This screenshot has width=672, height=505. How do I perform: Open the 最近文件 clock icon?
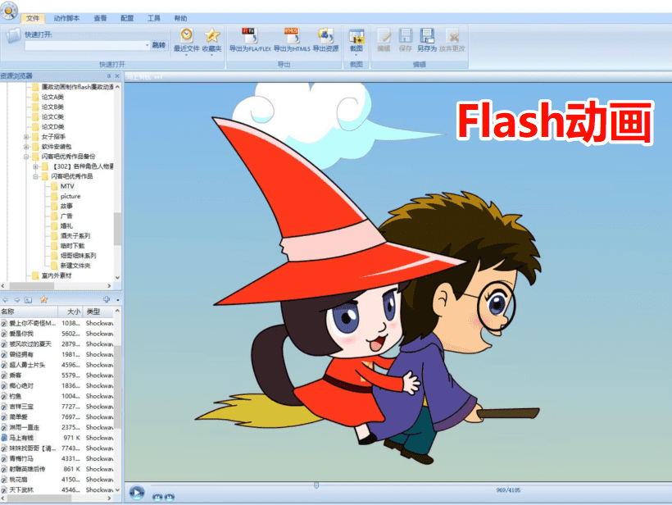(x=186, y=34)
